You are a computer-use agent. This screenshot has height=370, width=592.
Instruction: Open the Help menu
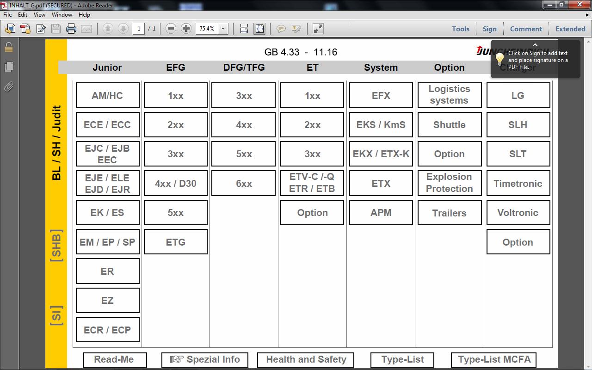[84, 15]
